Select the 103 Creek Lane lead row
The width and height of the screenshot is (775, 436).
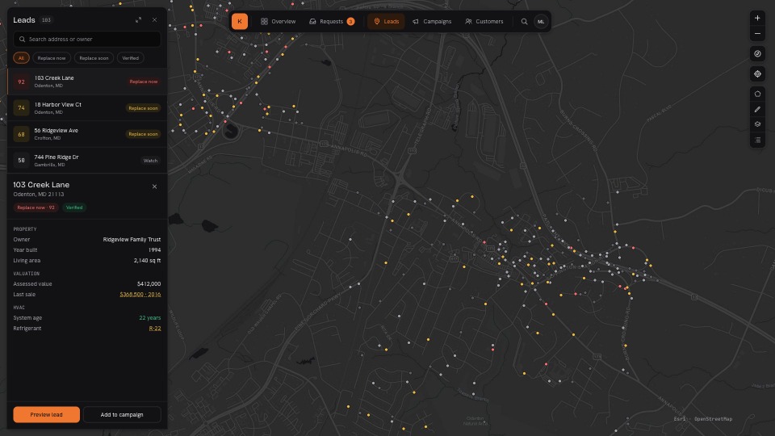87,82
